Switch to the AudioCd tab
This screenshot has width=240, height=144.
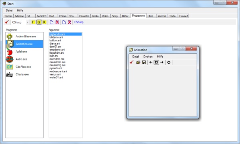coord(42,16)
